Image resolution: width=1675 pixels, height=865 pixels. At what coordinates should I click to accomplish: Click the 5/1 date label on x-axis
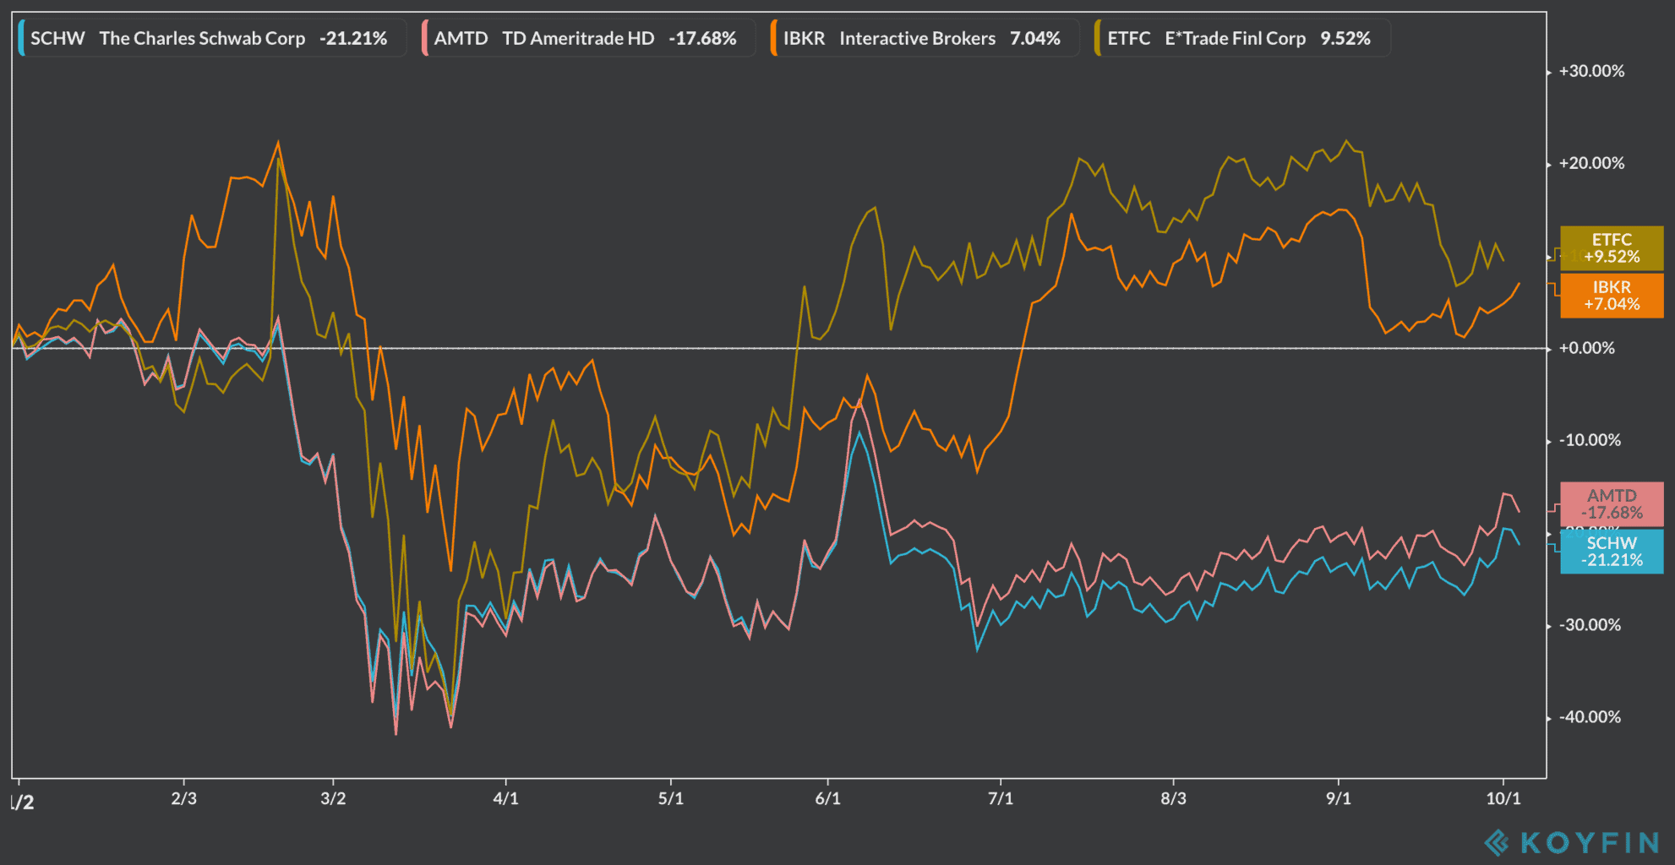tap(671, 798)
